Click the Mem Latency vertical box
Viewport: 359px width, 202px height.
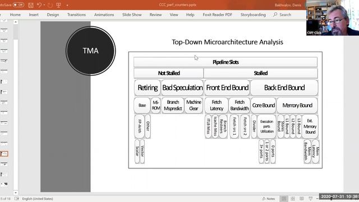[x=315, y=151]
